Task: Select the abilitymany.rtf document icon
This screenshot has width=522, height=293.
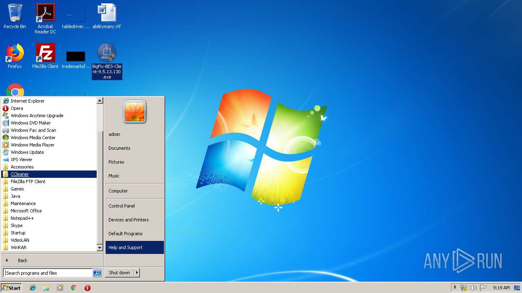Action: (106, 17)
